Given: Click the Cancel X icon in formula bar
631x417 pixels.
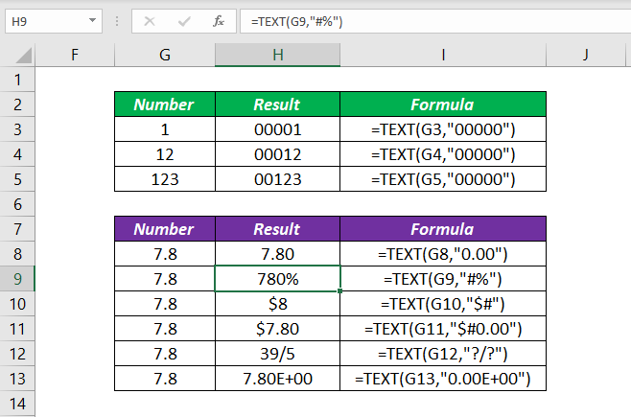Looking at the screenshot, I should tap(149, 19).
